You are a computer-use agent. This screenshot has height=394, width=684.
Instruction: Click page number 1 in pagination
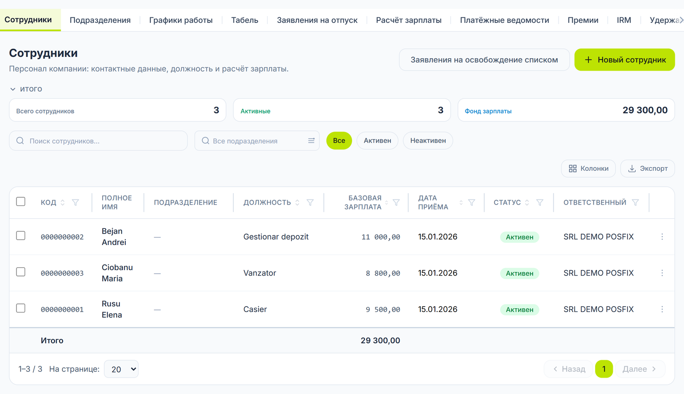(604, 369)
